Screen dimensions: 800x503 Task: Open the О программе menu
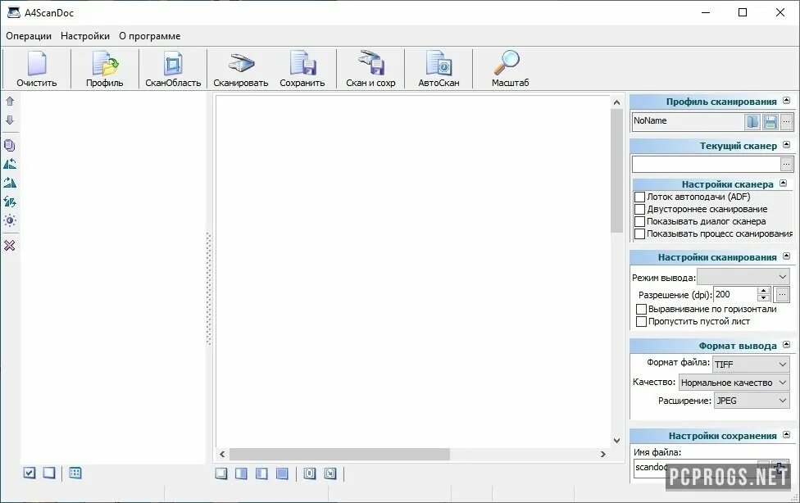coord(149,36)
